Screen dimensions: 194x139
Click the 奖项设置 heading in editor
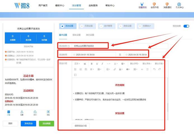tap(120, 113)
